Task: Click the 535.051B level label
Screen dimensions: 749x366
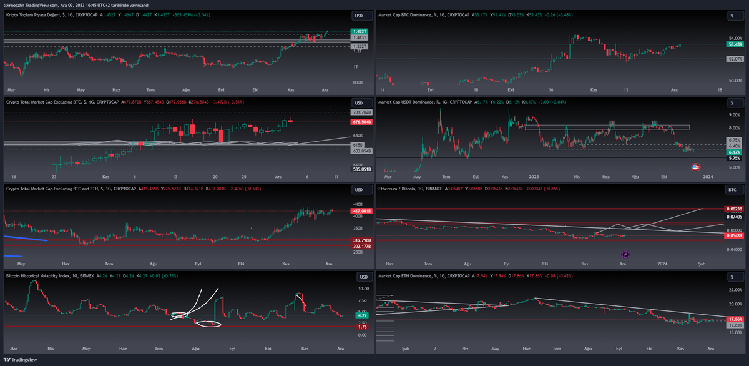Action: [363, 169]
